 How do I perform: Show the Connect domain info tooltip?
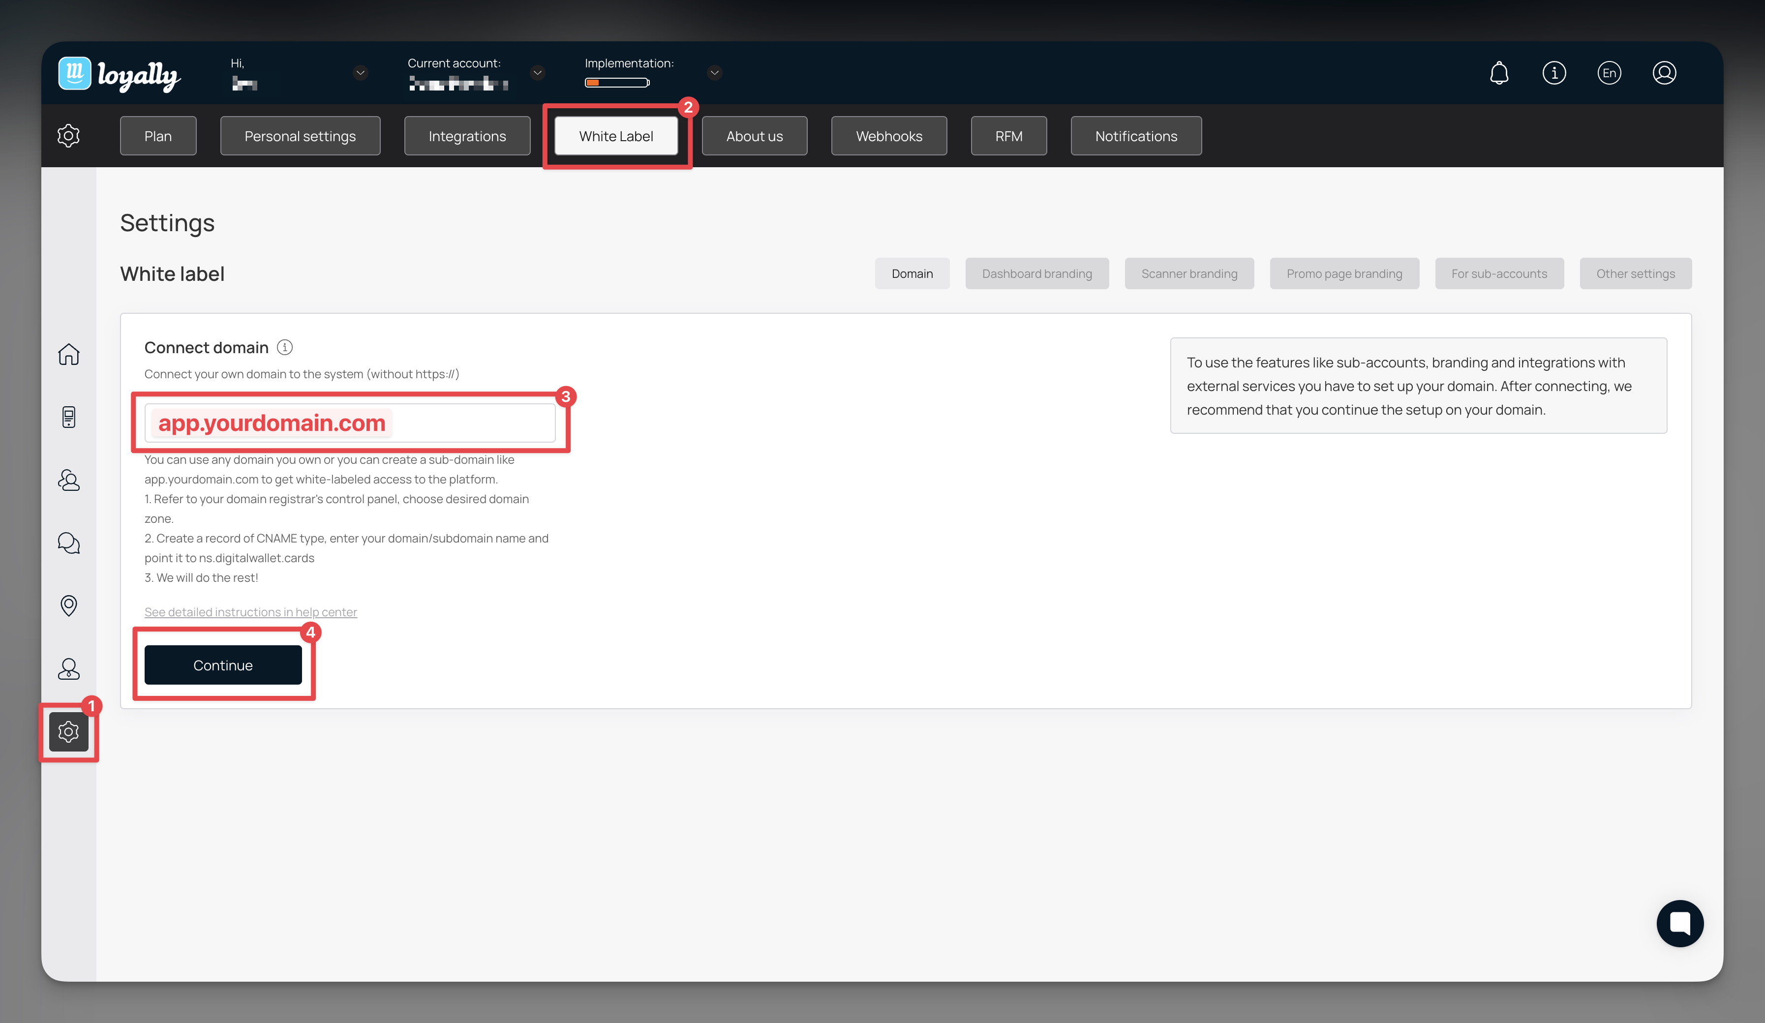click(x=285, y=347)
